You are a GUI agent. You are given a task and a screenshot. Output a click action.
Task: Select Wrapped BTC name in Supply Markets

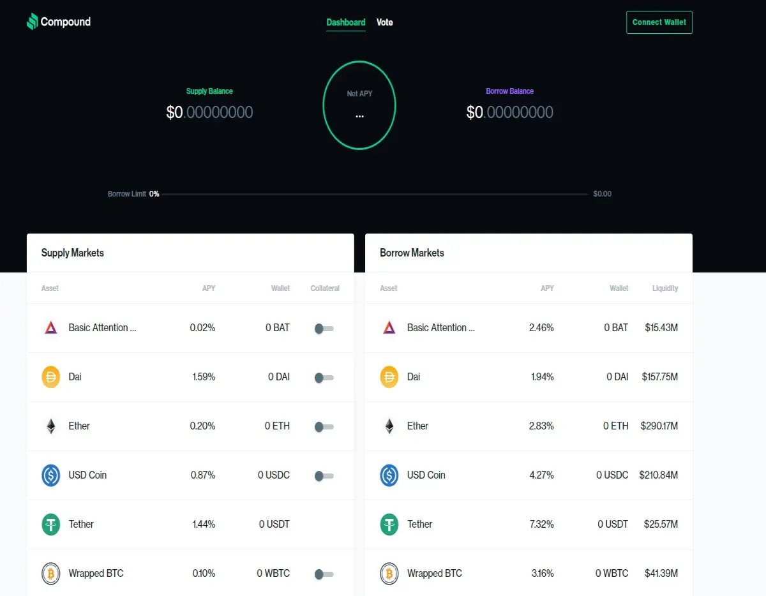point(96,573)
